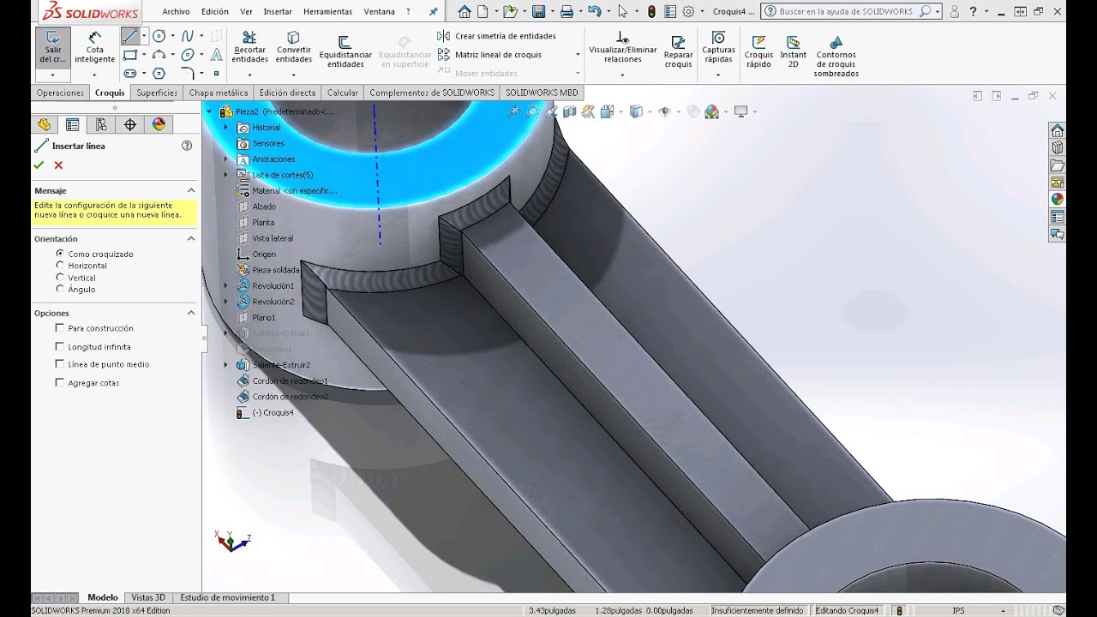Toggle Croquis rápido tool

click(758, 51)
